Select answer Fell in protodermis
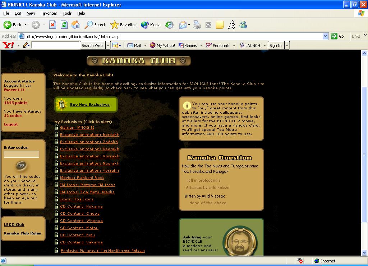Image resolution: width=368 pixels, height=266 pixels. point(203,180)
